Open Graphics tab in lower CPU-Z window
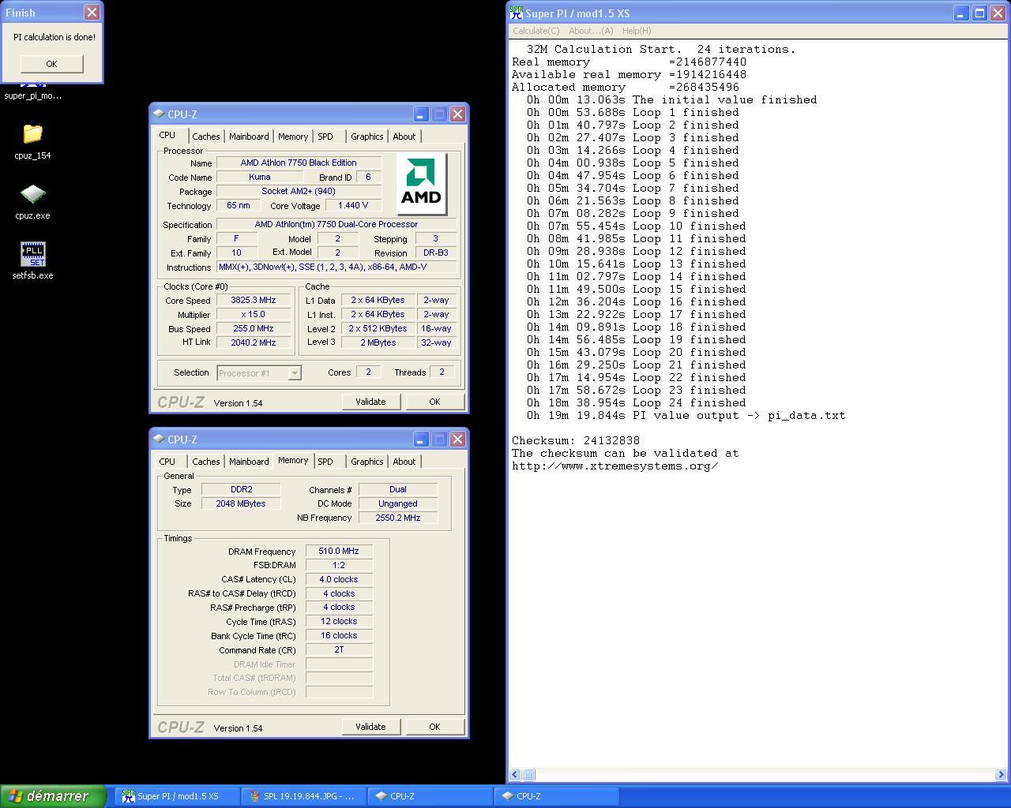 tap(367, 462)
